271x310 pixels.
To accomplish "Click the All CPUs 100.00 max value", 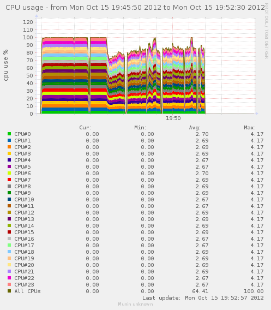I will (254, 291).
